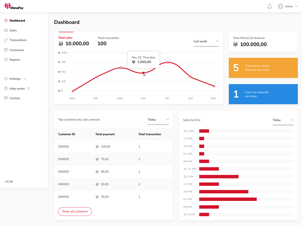Open Top customers Today dropdown
This screenshot has width=302, height=226.
point(158,120)
